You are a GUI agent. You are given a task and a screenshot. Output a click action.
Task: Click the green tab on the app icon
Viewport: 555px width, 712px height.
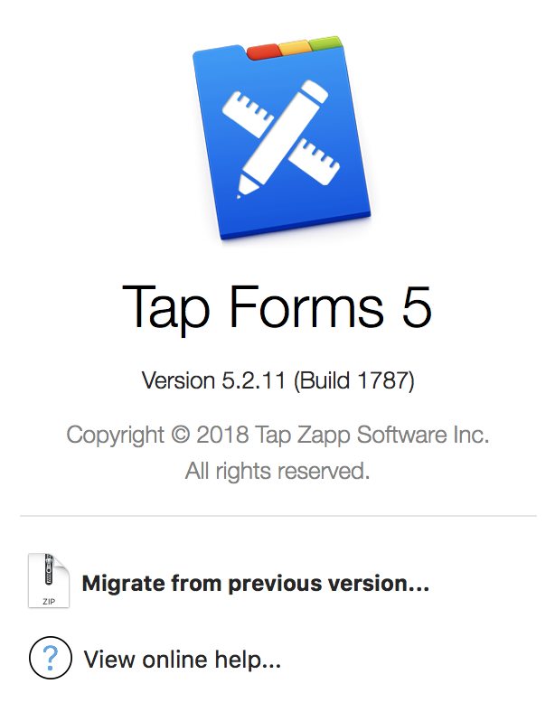tap(325, 43)
